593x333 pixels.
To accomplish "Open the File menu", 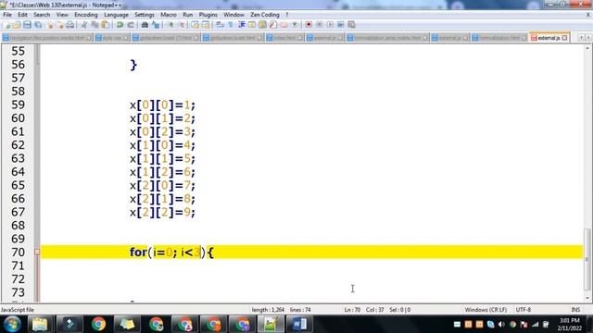I will 7,15.
